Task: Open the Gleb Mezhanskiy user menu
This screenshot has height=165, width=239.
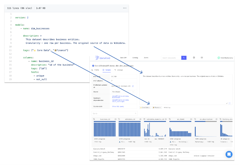Action: pos(225,58)
